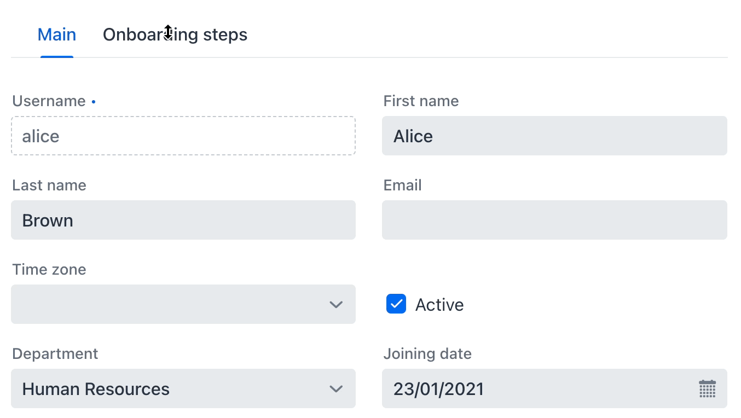
Task: Click the empty Time zone combo box
Action: click(183, 304)
